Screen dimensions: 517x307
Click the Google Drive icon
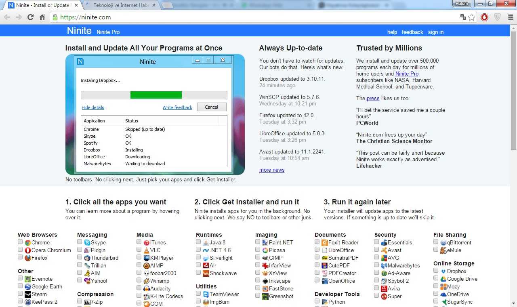[443, 279]
